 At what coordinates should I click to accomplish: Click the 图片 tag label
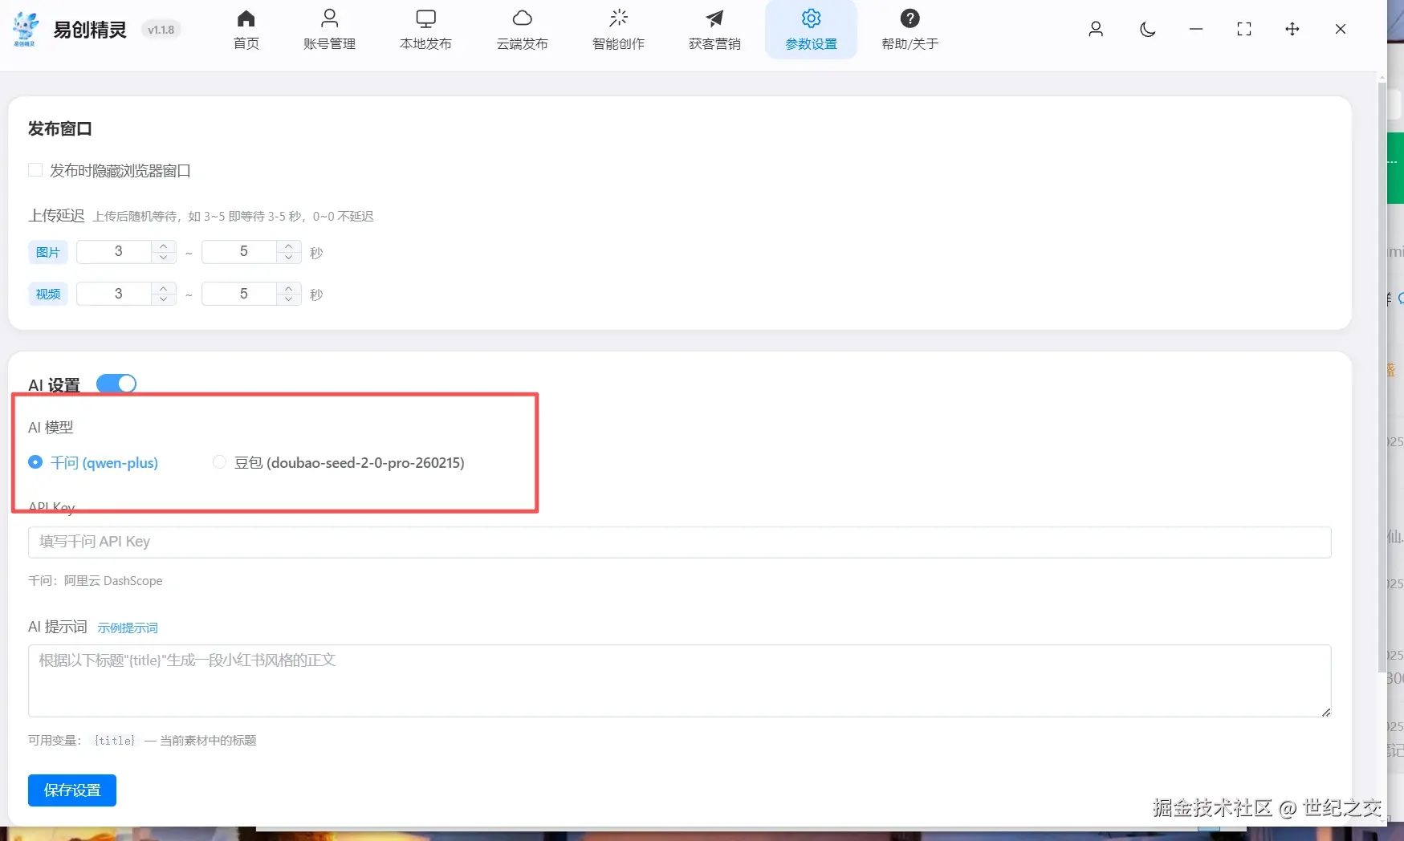(48, 252)
